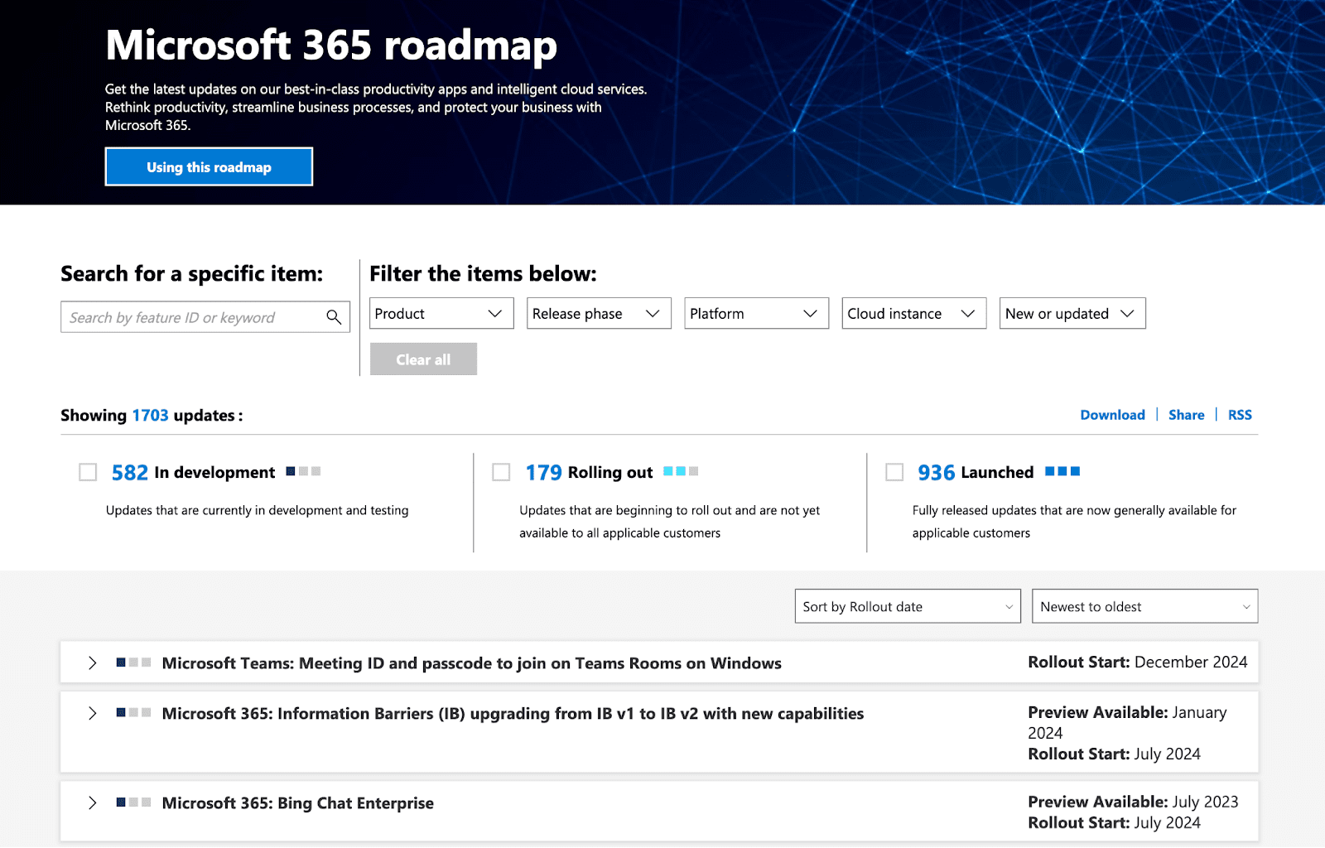Click the In development status indicator squares
Image resolution: width=1325 pixels, height=848 pixels.
[303, 471]
